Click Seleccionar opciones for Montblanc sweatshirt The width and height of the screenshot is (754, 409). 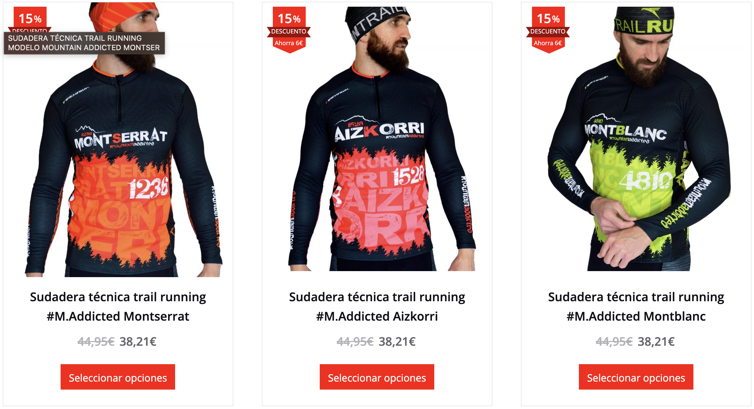636,377
